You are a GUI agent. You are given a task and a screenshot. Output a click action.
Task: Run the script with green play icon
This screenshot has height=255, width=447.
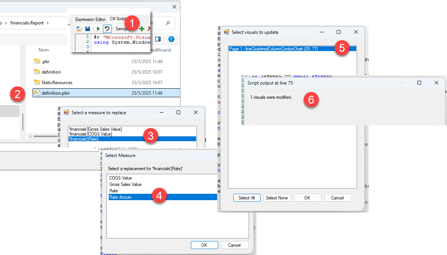(98, 29)
